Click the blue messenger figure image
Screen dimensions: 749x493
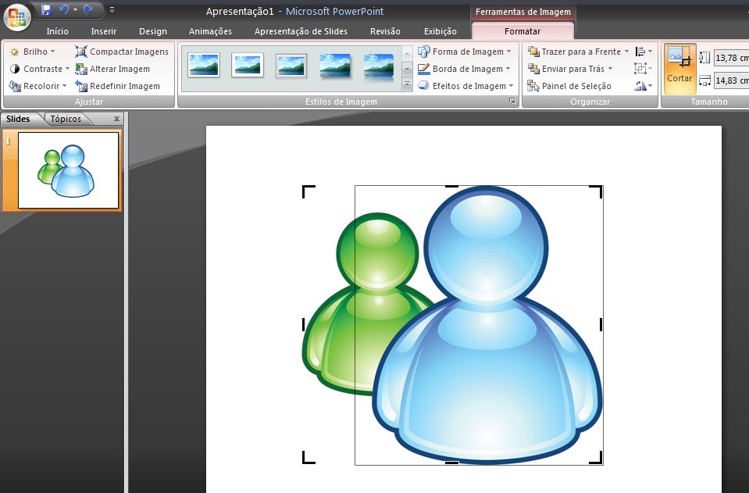487,325
